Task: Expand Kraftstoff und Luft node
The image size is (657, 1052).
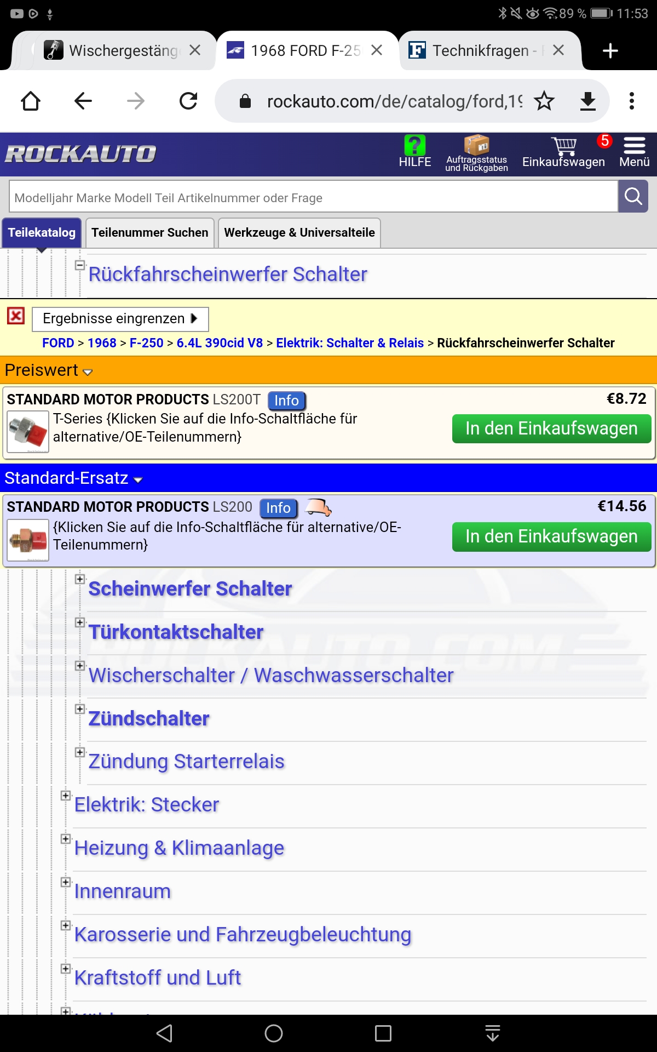Action: [x=66, y=969]
